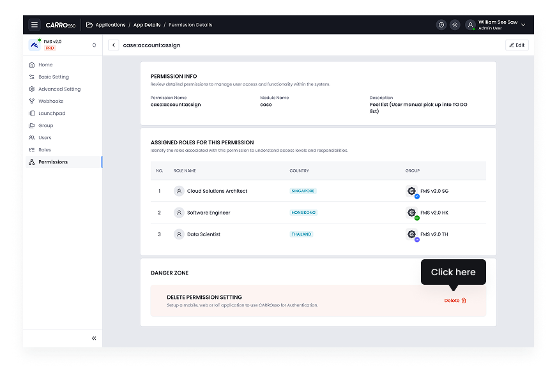The height and width of the screenshot is (378, 557).
Task: Go to Webhooks in the sidebar
Action: (50, 102)
